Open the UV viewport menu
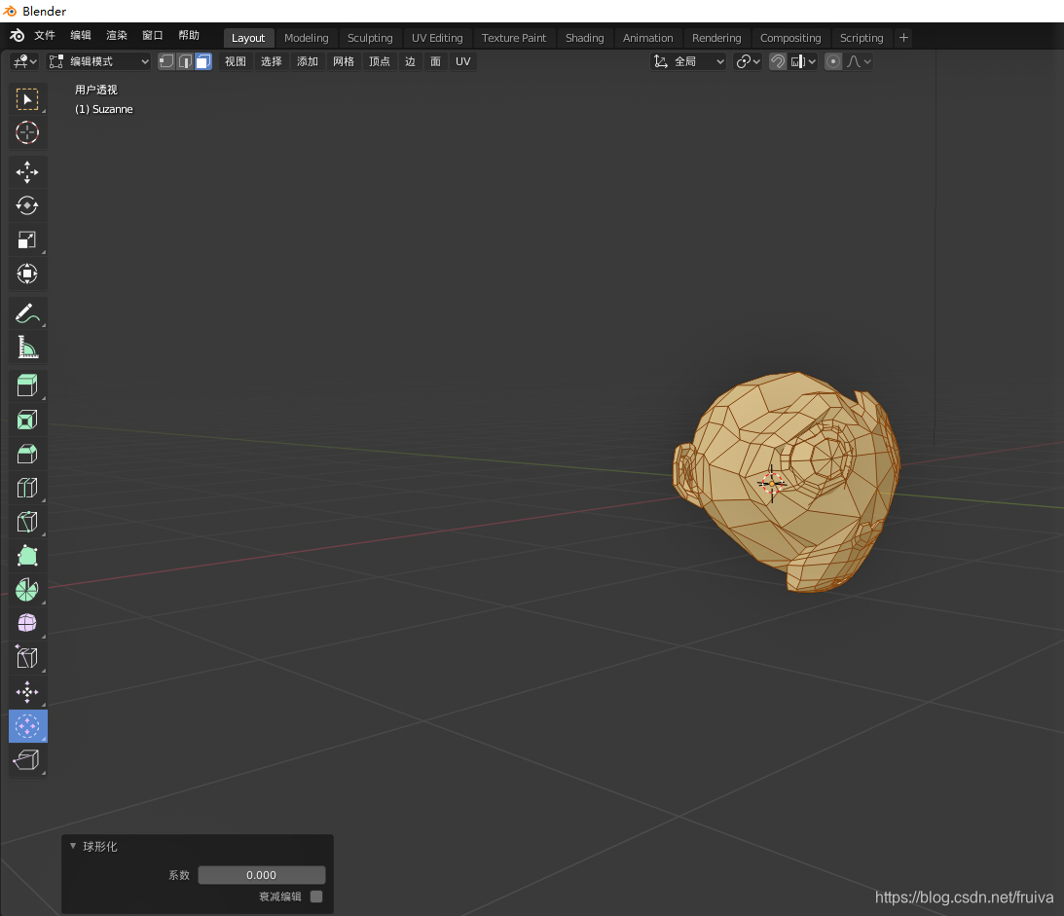The image size is (1064, 916). 462,61
